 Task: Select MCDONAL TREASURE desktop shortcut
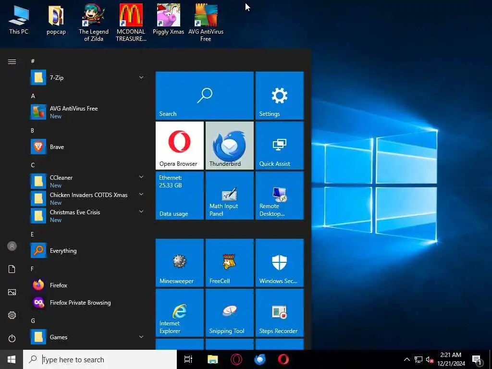click(x=131, y=23)
